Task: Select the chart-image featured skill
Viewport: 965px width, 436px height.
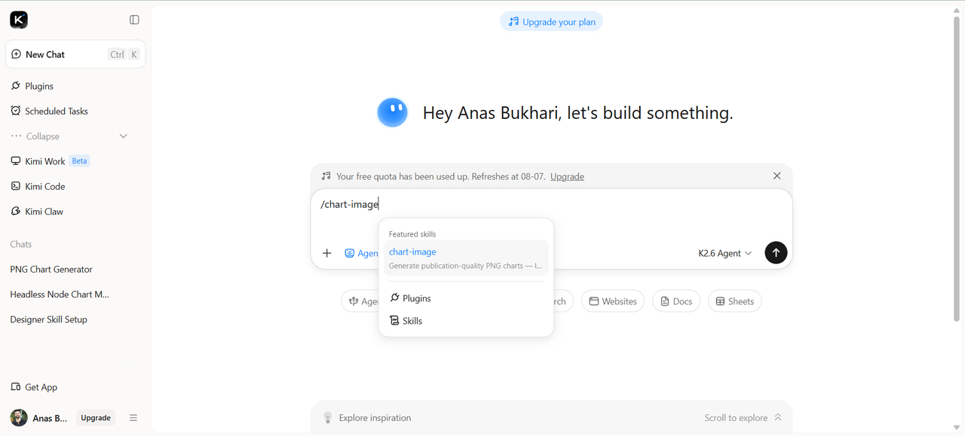Action: coord(466,258)
